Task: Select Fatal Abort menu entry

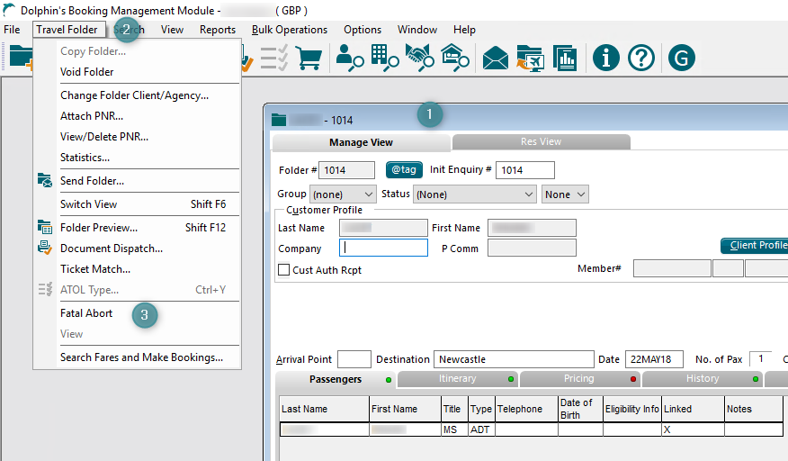Action: tap(137, 313)
